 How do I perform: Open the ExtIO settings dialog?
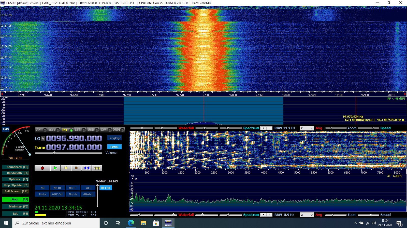pyautogui.click(x=114, y=147)
